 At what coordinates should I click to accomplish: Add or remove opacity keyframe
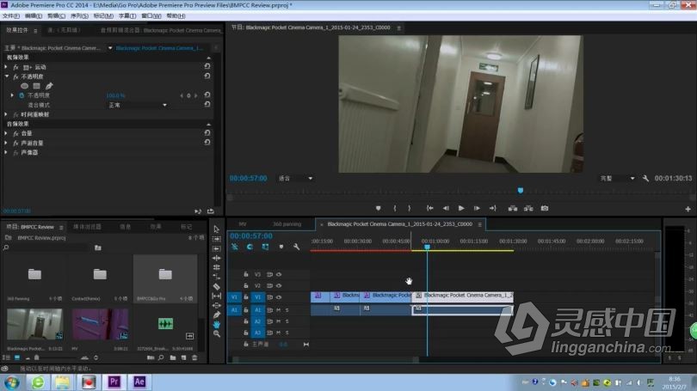188,95
